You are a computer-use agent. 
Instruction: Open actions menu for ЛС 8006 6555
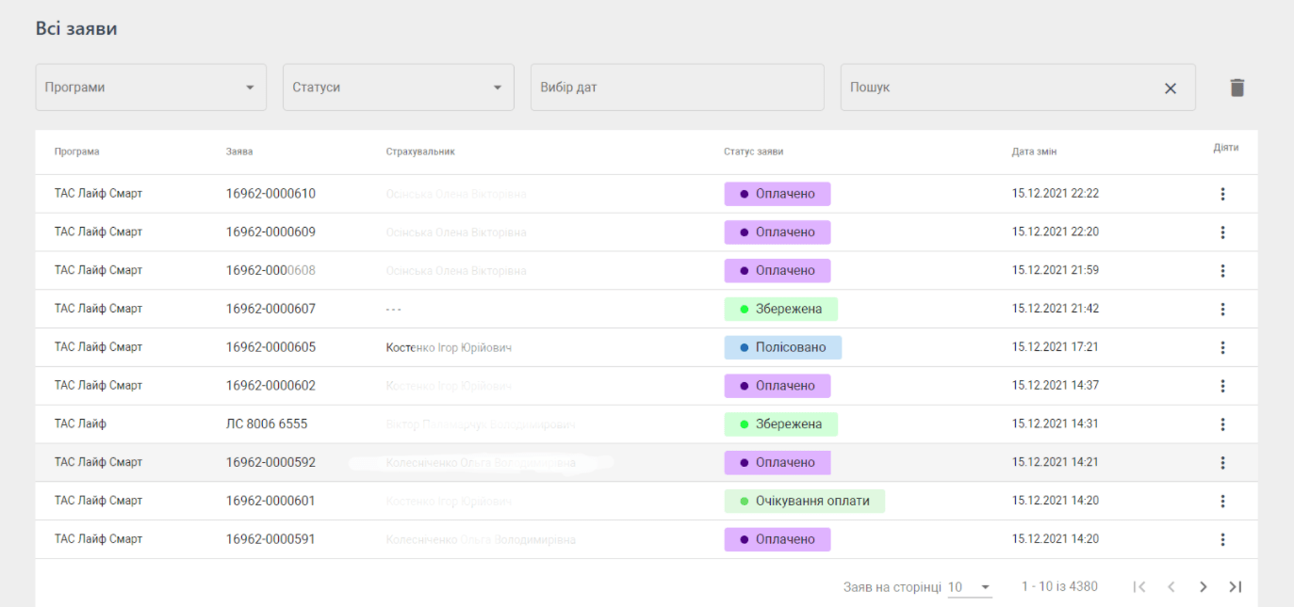click(1222, 424)
